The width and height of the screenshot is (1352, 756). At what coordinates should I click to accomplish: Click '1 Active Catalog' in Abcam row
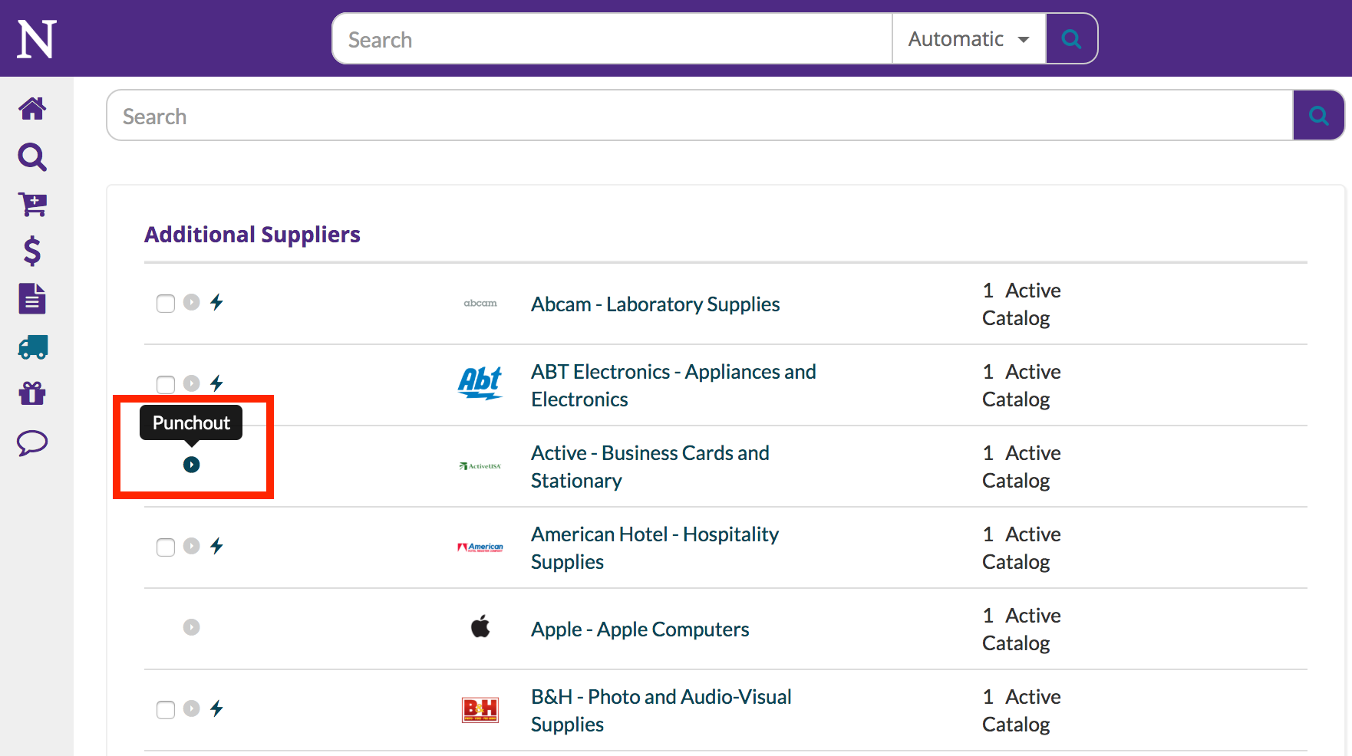(1021, 304)
